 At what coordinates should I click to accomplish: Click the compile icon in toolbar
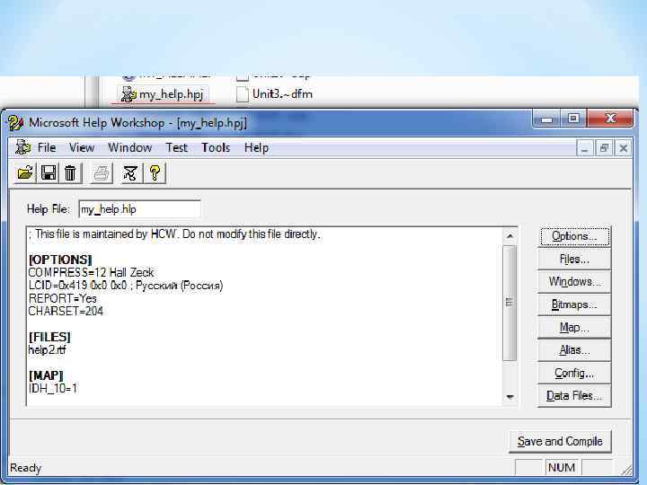pos(130,172)
